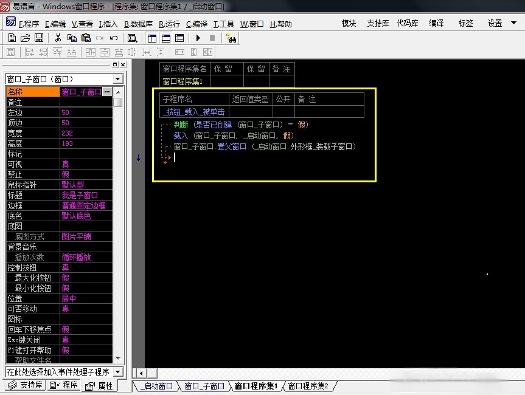
Task: Switch to the 窗口_子窗口 tab
Action: click(x=204, y=386)
